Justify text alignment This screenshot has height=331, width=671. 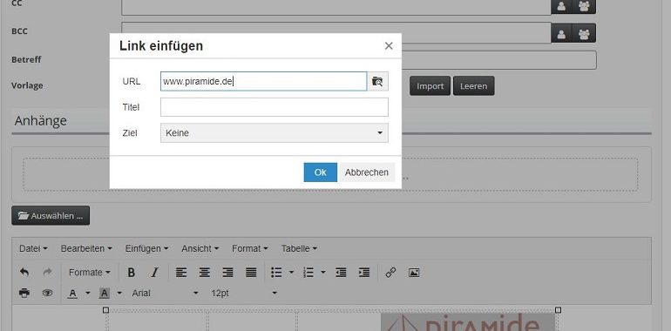point(251,273)
